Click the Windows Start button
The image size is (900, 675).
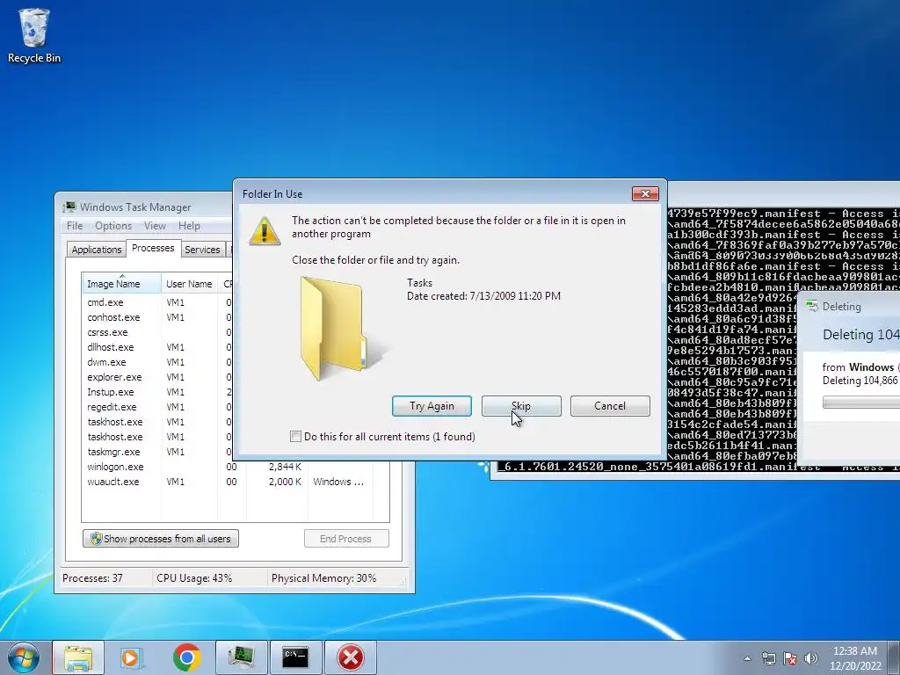(x=24, y=657)
